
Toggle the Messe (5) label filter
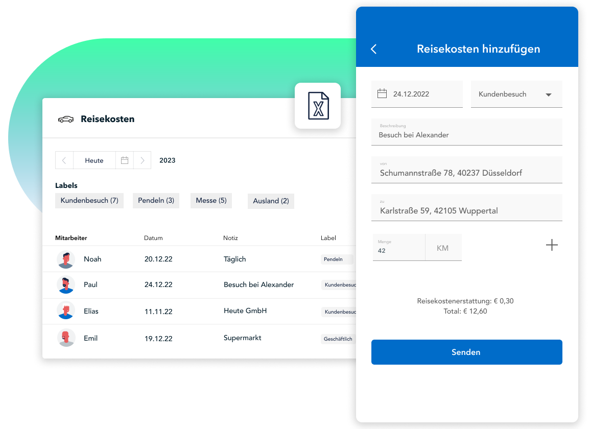(211, 201)
